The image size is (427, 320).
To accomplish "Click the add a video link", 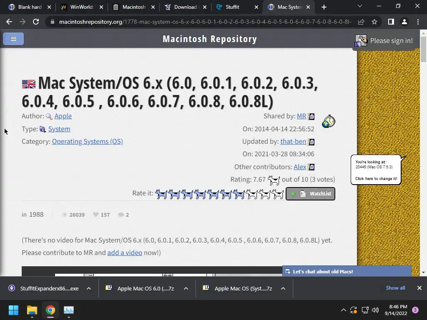I will [x=125, y=253].
